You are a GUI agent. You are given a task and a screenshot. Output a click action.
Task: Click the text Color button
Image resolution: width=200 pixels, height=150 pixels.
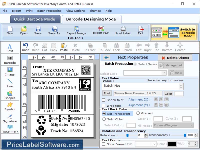click(x=168, y=93)
